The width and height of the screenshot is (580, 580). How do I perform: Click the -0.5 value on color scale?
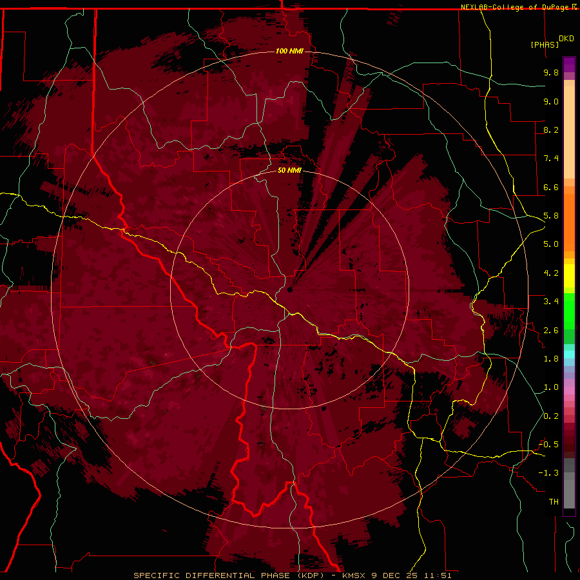548,445
